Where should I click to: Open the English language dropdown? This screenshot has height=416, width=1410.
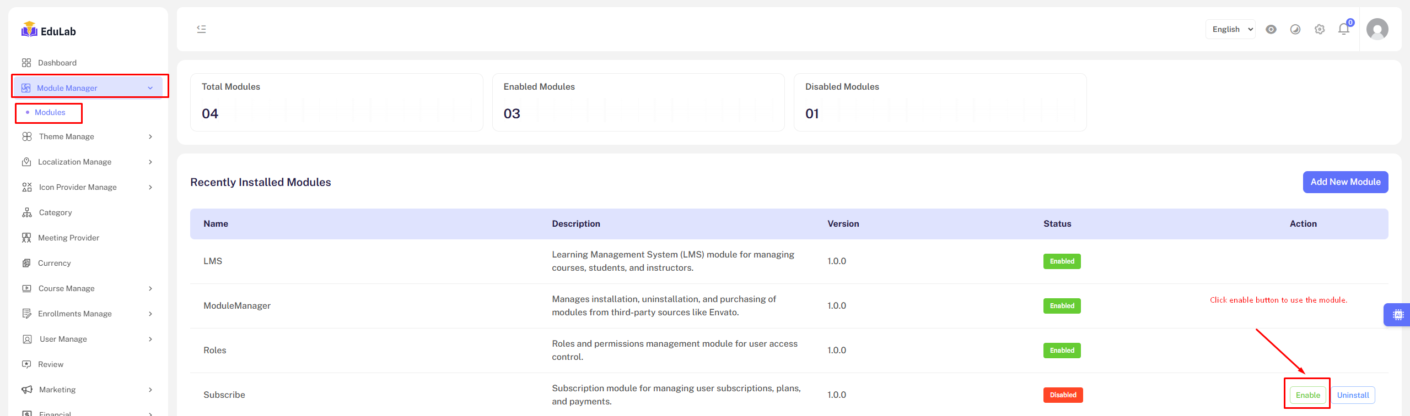[x=1230, y=30]
